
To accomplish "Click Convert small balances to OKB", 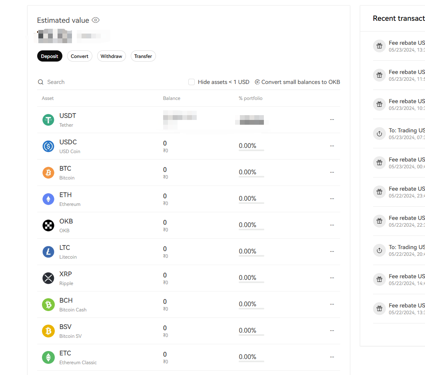I will [x=301, y=82].
